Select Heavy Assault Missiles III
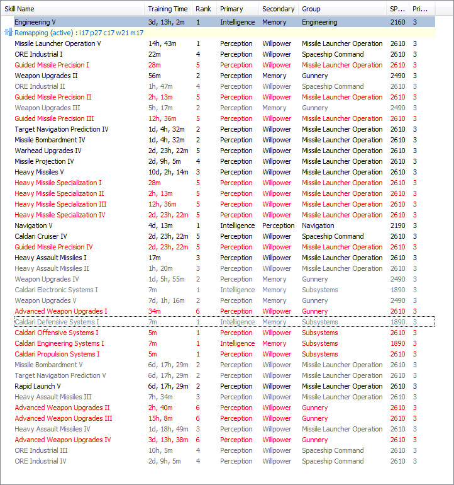This screenshot has width=454, height=485. (x=224, y=397)
